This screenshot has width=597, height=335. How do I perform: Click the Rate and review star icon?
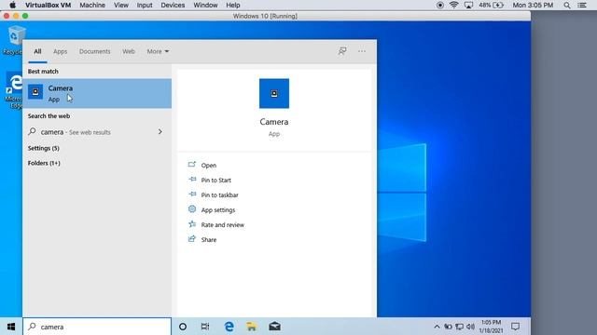tap(192, 224)
